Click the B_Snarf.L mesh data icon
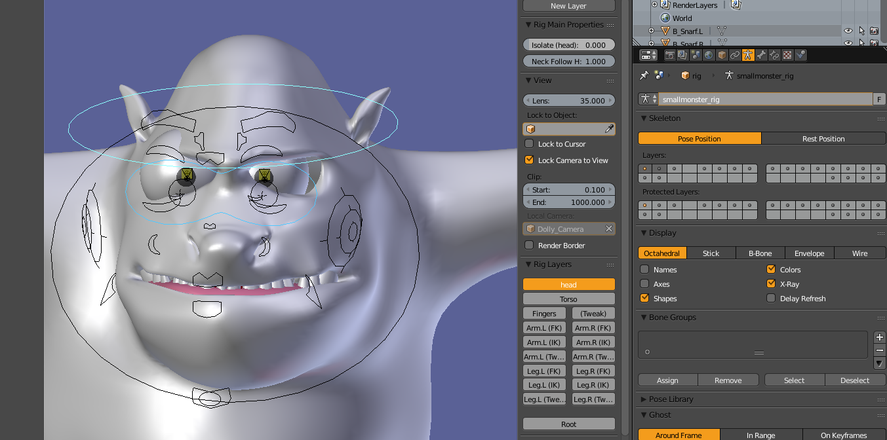This screenshot has height=440, width=887. pos(722,31)
